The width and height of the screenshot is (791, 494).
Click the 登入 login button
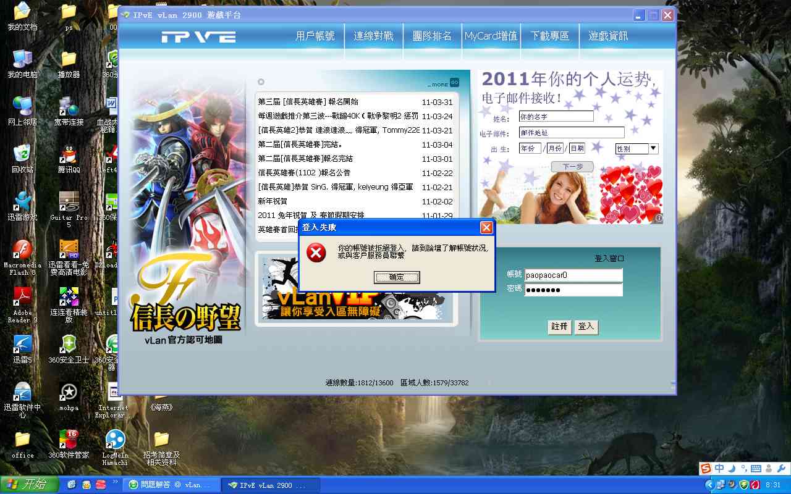586,327
